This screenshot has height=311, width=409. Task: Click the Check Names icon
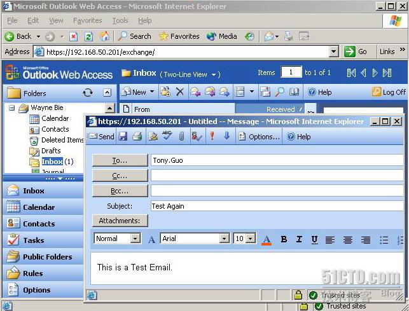196,136
